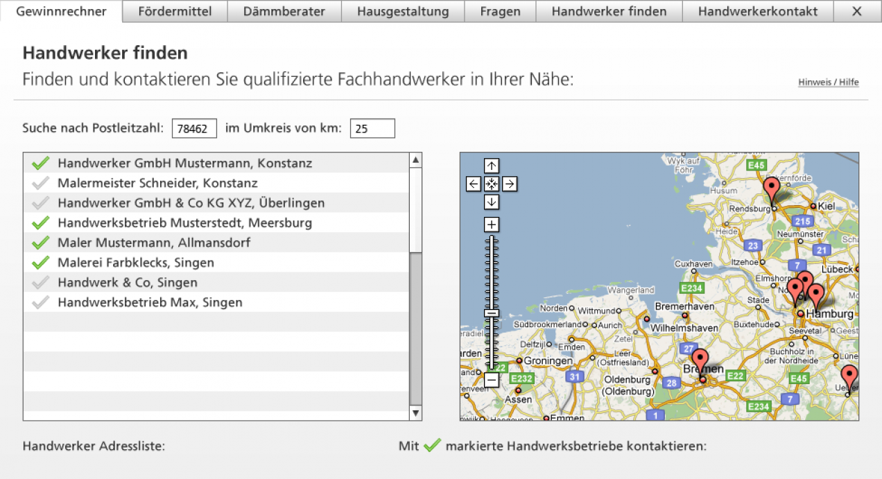Viewport: 882px width, 479px height.
Task: Pan the map upward using the up arrow
Action: click(492, 166)
